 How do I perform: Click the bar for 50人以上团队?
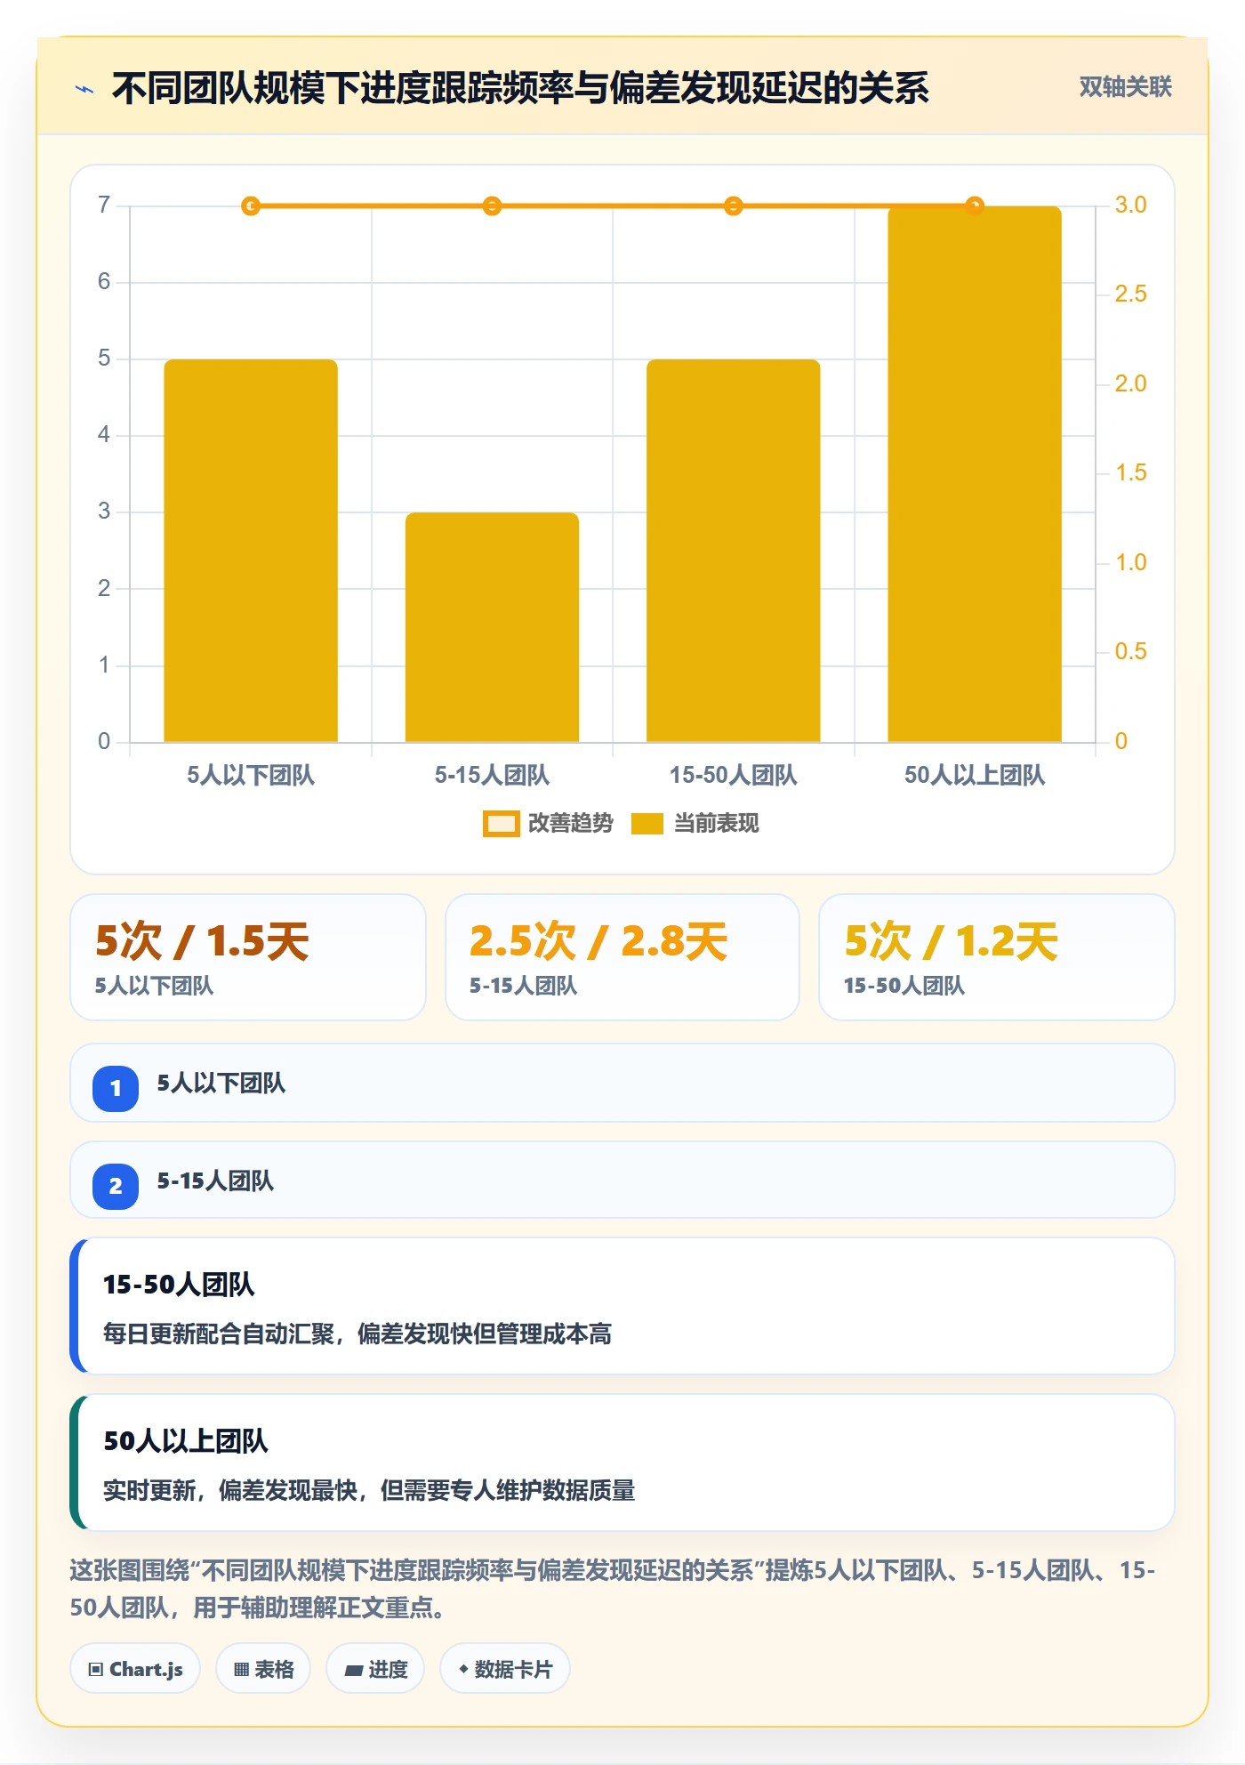(975, 474)
